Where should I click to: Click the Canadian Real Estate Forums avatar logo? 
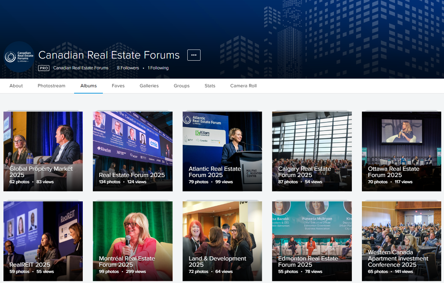(x=19, y=57)
